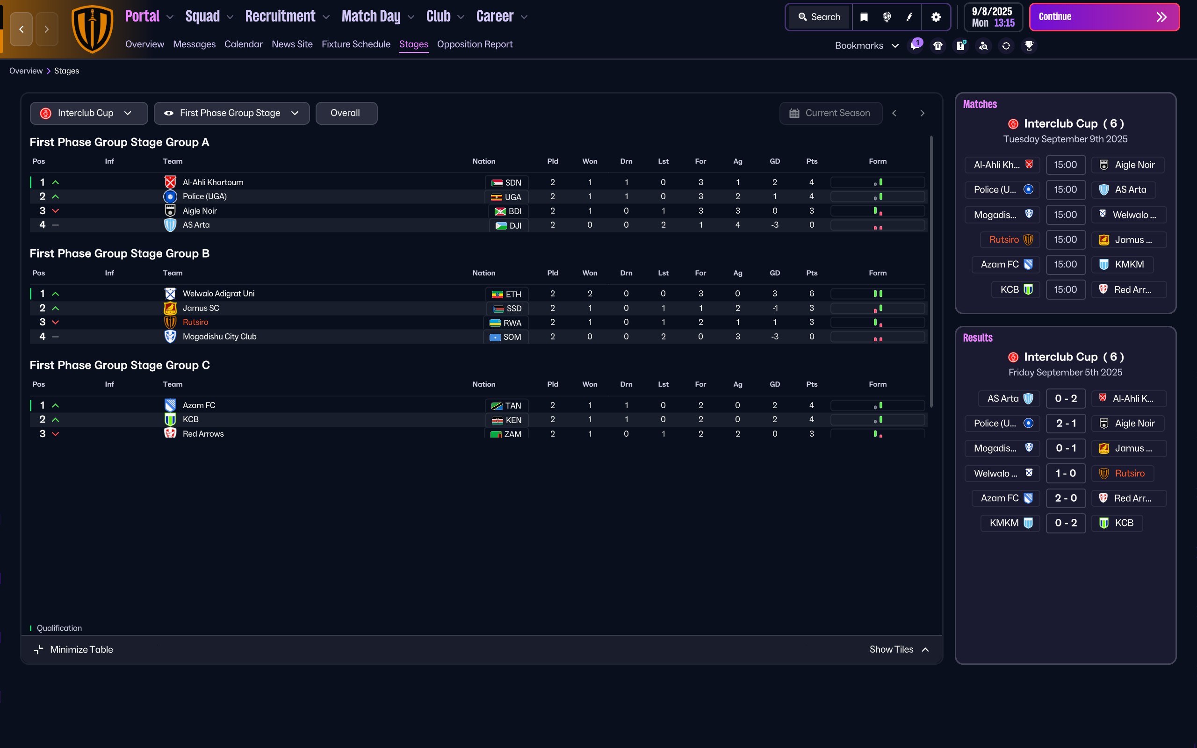The height and width of the screenshot is (748, 1197).
Task: Open the settings gear icon
Action: 936,17
